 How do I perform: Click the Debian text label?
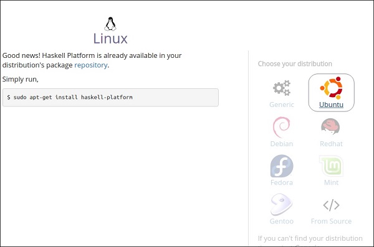pyautogui.click(x=282, y=144)
